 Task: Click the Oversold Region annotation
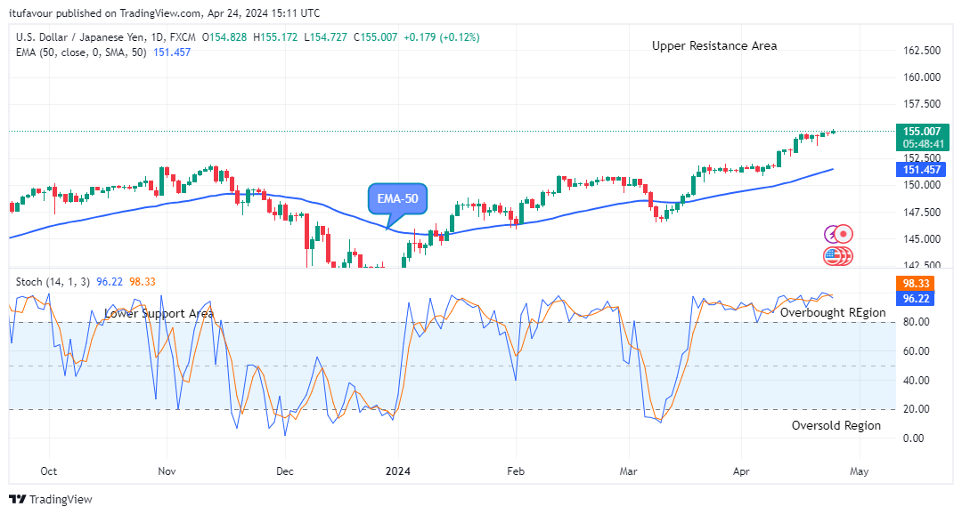click(836, 425)
